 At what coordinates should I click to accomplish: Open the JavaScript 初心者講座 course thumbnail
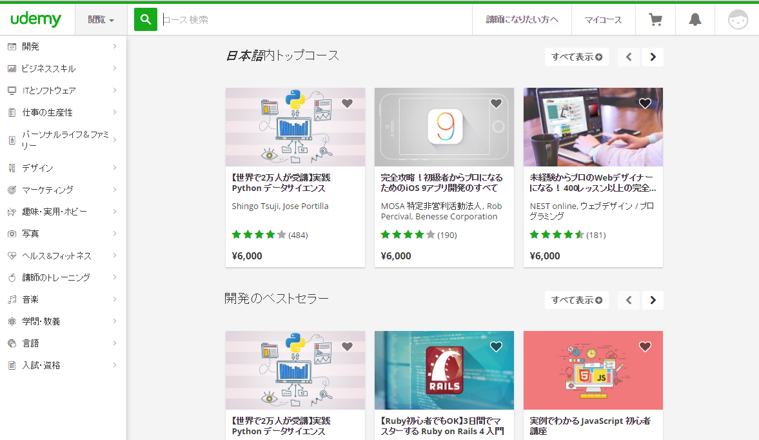point(593,370)
